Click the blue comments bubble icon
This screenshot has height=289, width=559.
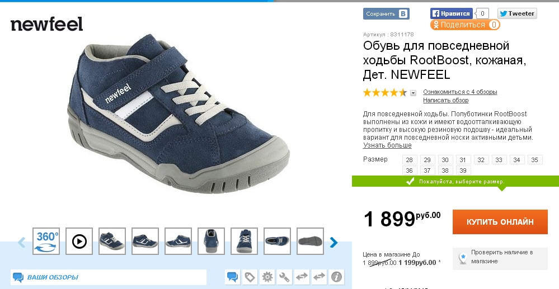tap(232, 277)
